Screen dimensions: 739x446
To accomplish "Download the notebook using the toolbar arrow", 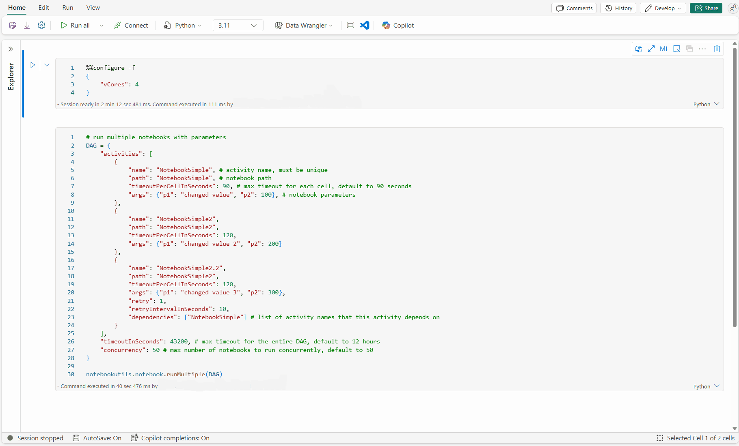I will tap(27, 25).
